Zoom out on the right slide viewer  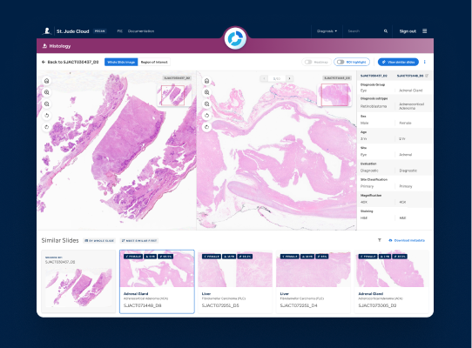206,104
